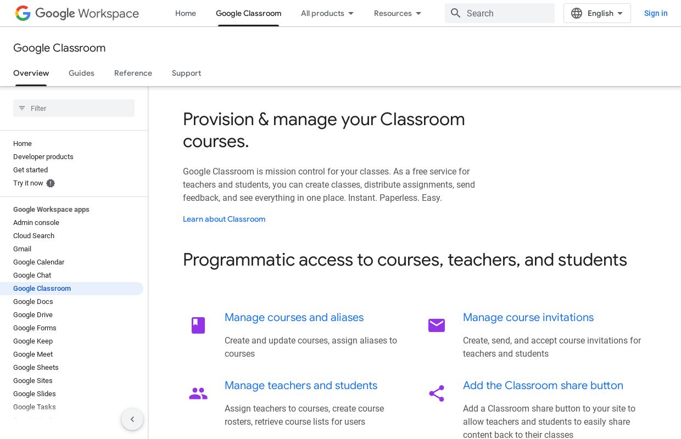The height and width of the screenshot is (439, 681).
Task: Click the sidebar Filter field
Action: (x=74, y=108)
